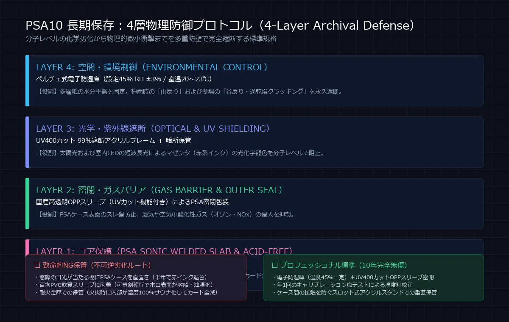The height and width of the screenshot is (322, 509).
Task: Select the line '国産高透明OPPスリーブ（UVカット機能付き）'
Action: point(133,202)
